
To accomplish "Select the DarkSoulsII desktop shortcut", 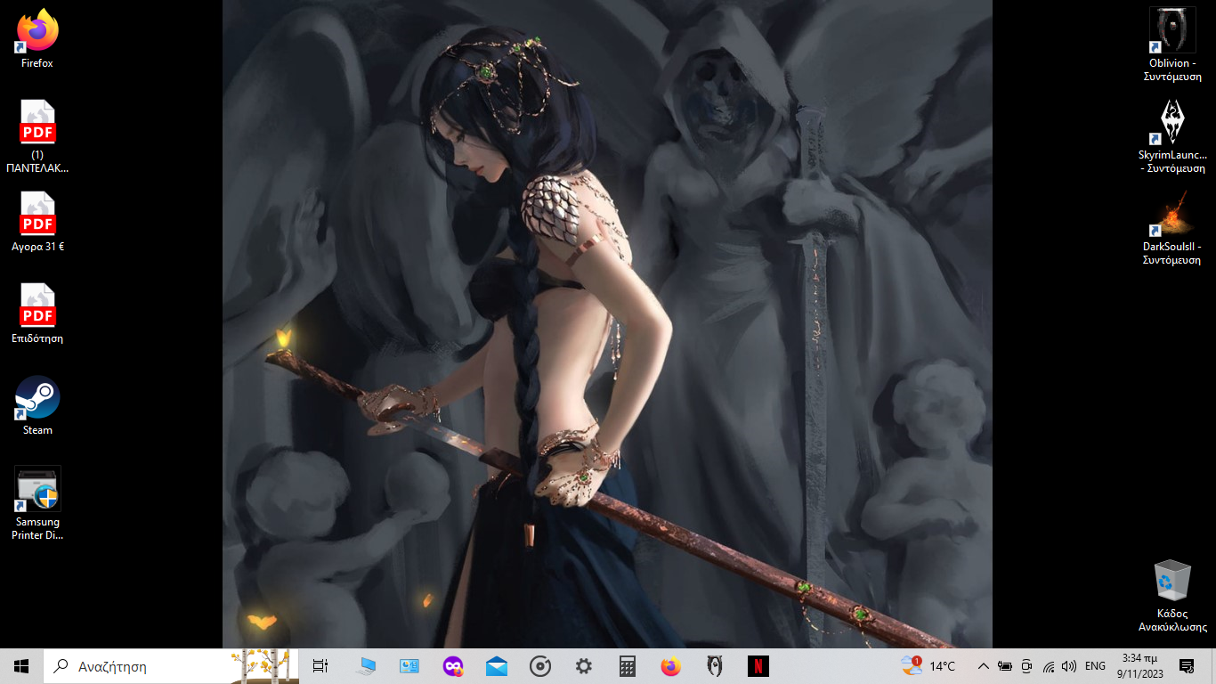I will click(x=1172, y=228).
